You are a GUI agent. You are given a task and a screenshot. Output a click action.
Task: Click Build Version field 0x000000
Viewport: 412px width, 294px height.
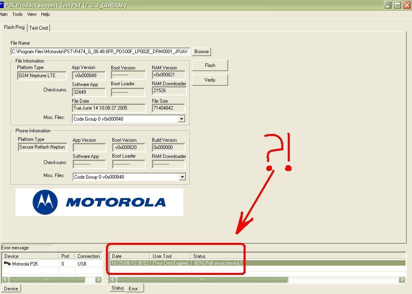(x=168, y=147)
